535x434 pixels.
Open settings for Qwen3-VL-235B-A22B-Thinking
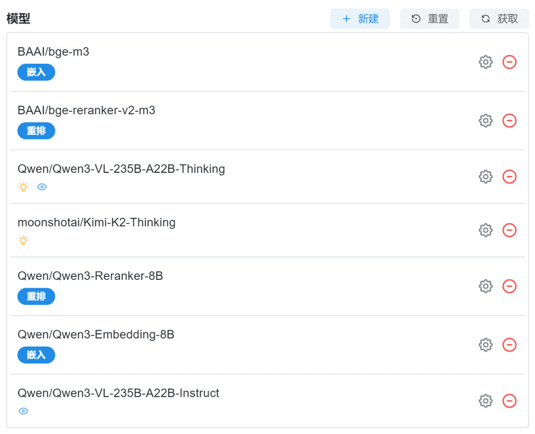(486, 177)
